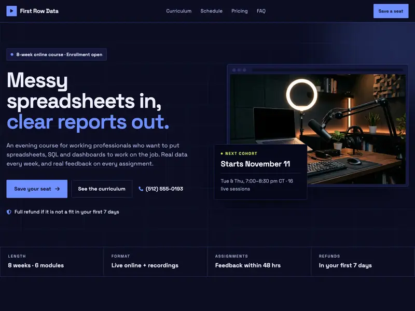Image resolution: width=415 pixels, height=311 pixels.
Task: Click See the curriculum button
Action: pos(102,189)
